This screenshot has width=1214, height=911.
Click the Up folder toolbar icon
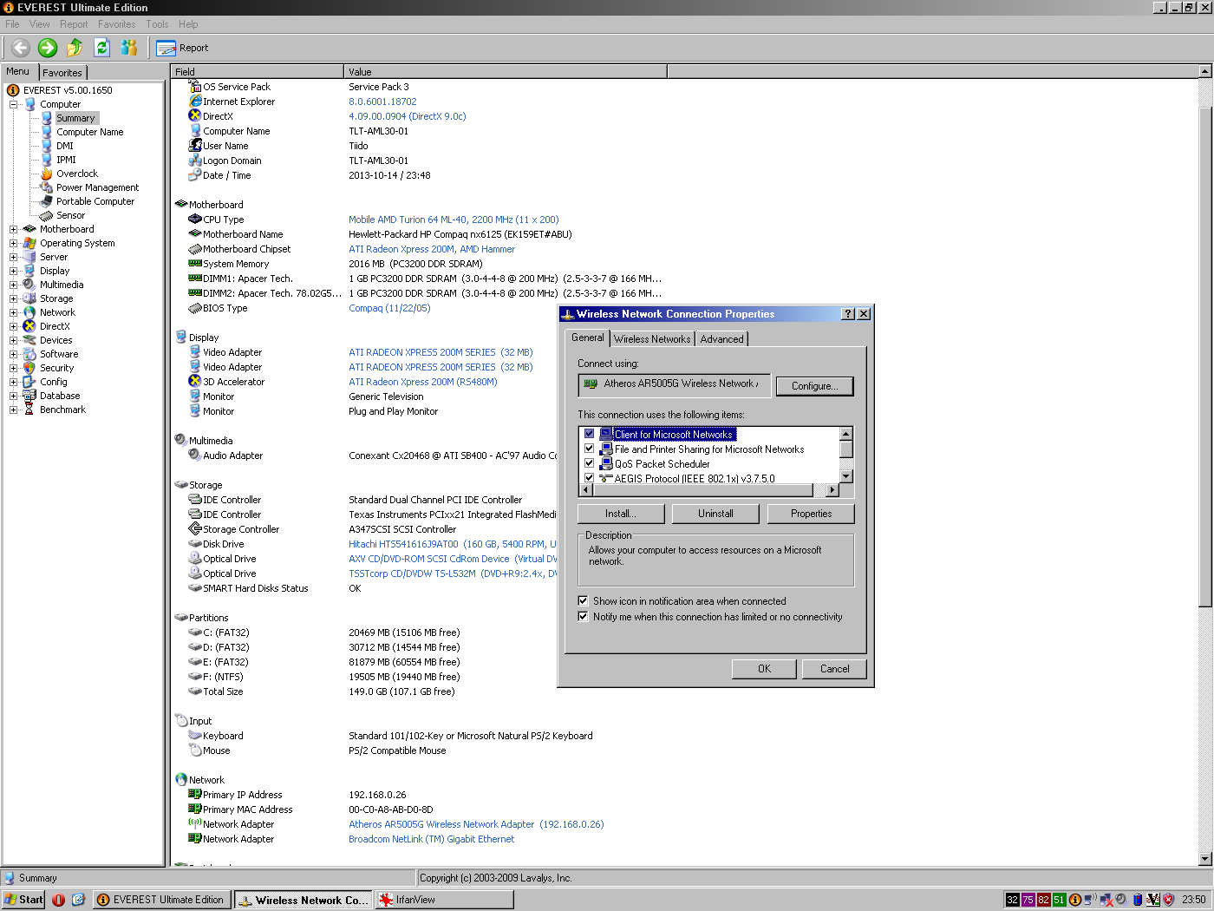pos(75,48)
